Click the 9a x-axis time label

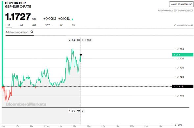(118, 126)
